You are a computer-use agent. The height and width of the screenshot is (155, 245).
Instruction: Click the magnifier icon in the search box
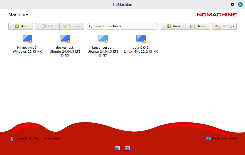pyautogui.click(x=91, y=26)
